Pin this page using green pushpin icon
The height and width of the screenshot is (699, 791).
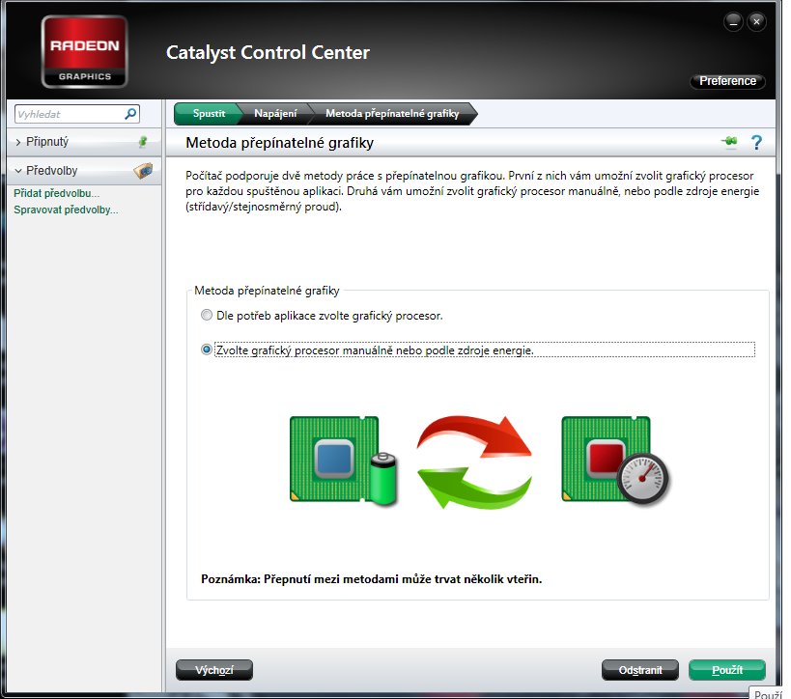click(x=729, y=142)
